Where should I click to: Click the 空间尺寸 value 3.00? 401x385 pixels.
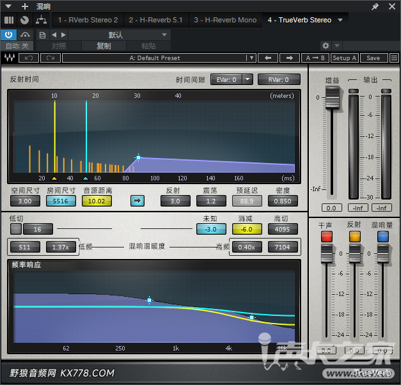pos(25,201)
